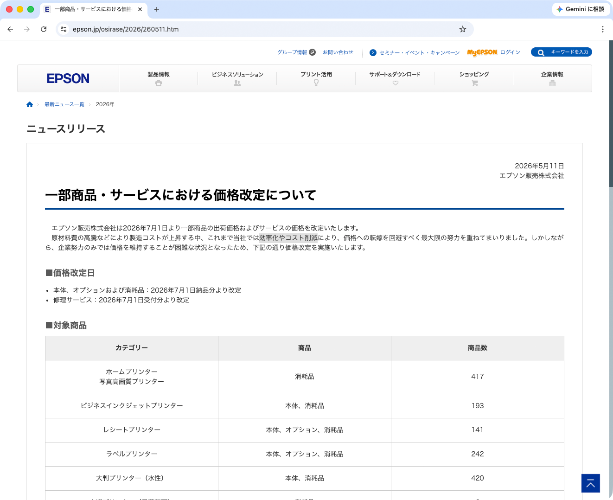This screenshot has height=500, width=613.
Task: Click the ホームプリンター category cell
Action: tap(132, 377)
